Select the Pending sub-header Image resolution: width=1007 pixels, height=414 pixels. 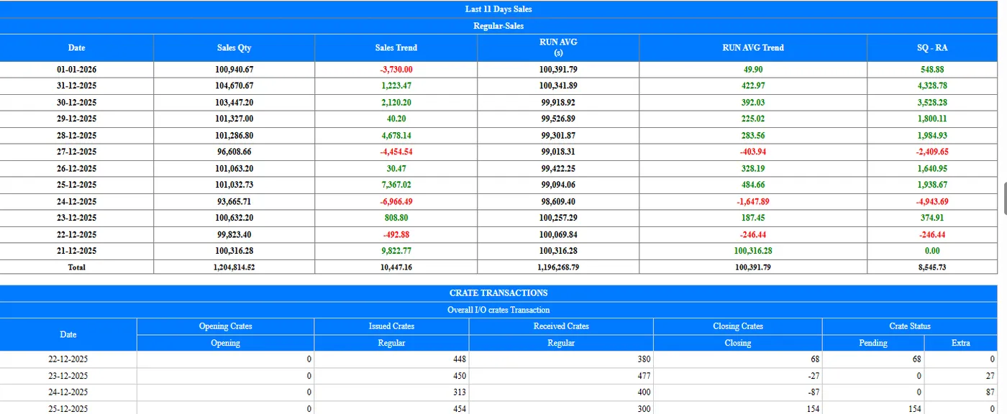point(873,343)
